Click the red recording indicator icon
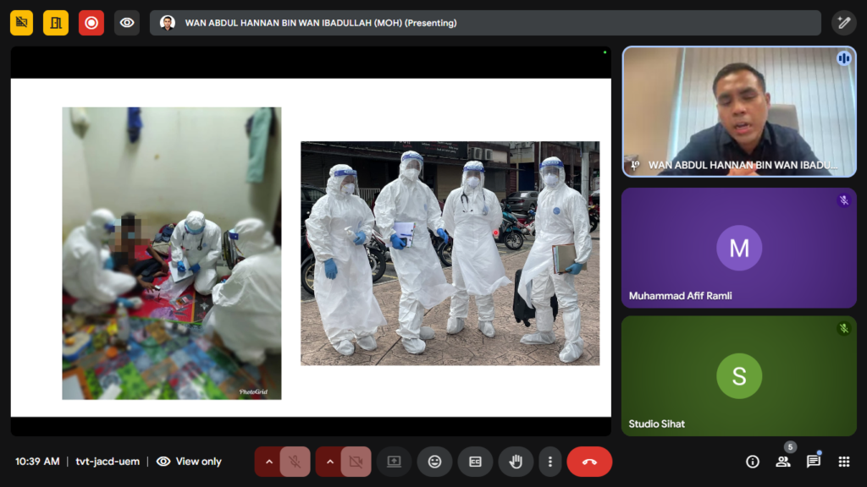 click(91, 23)
